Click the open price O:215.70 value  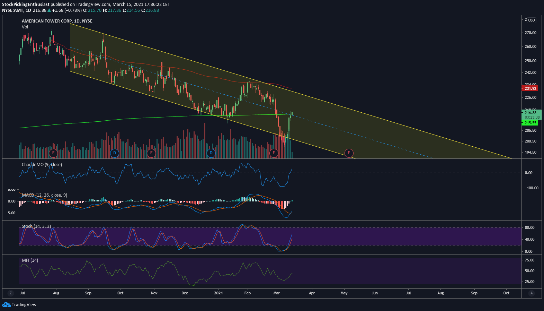point(92,10)
